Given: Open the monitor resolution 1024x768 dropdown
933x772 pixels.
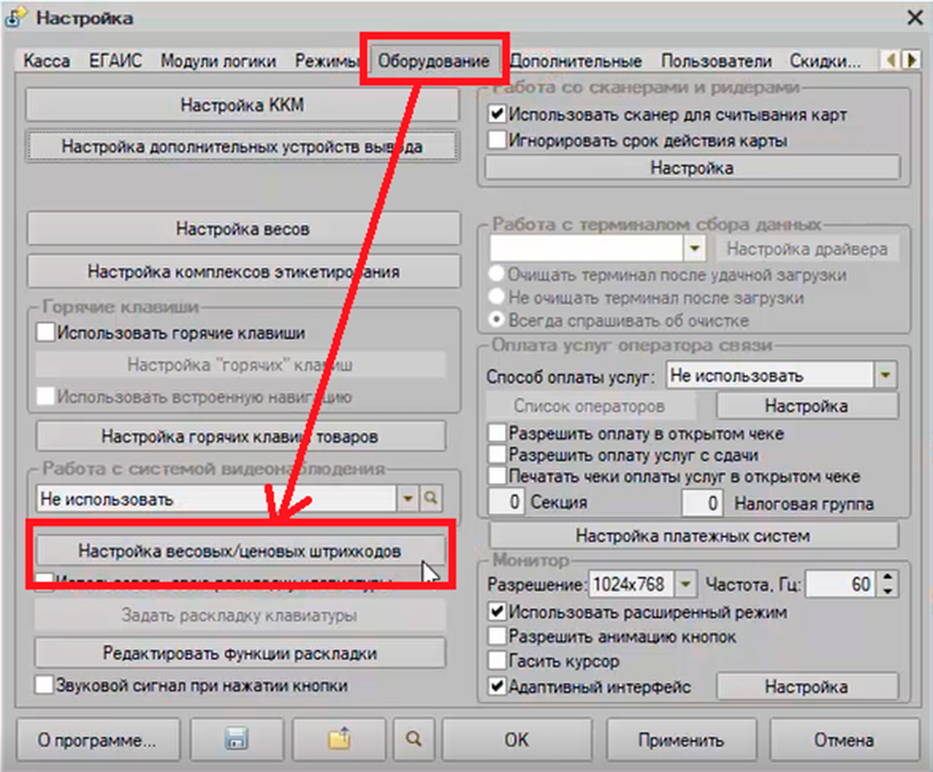Looking at the screenshot, I should coord(686,584).
